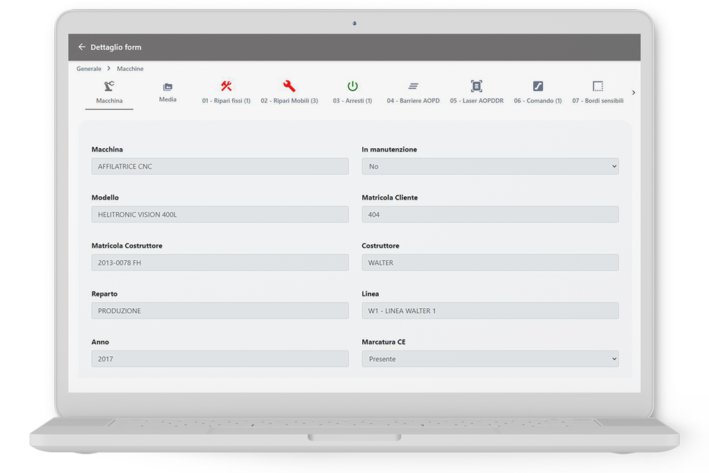This screenshot has width=709, height=473.
Task: Click the Costruttore field WALTER
Action: click(x=490, y=262)
